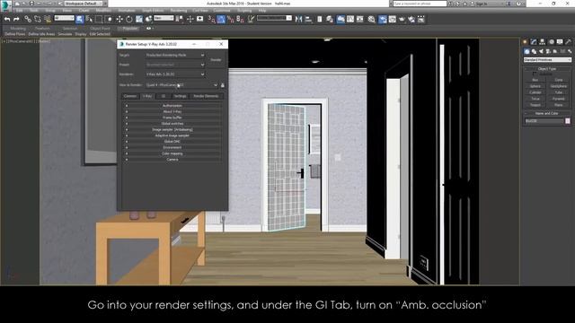Screen dimensions: 575x323
Task: Click Edit Named Selection Sets icon
Action: [x=251, y=19]
